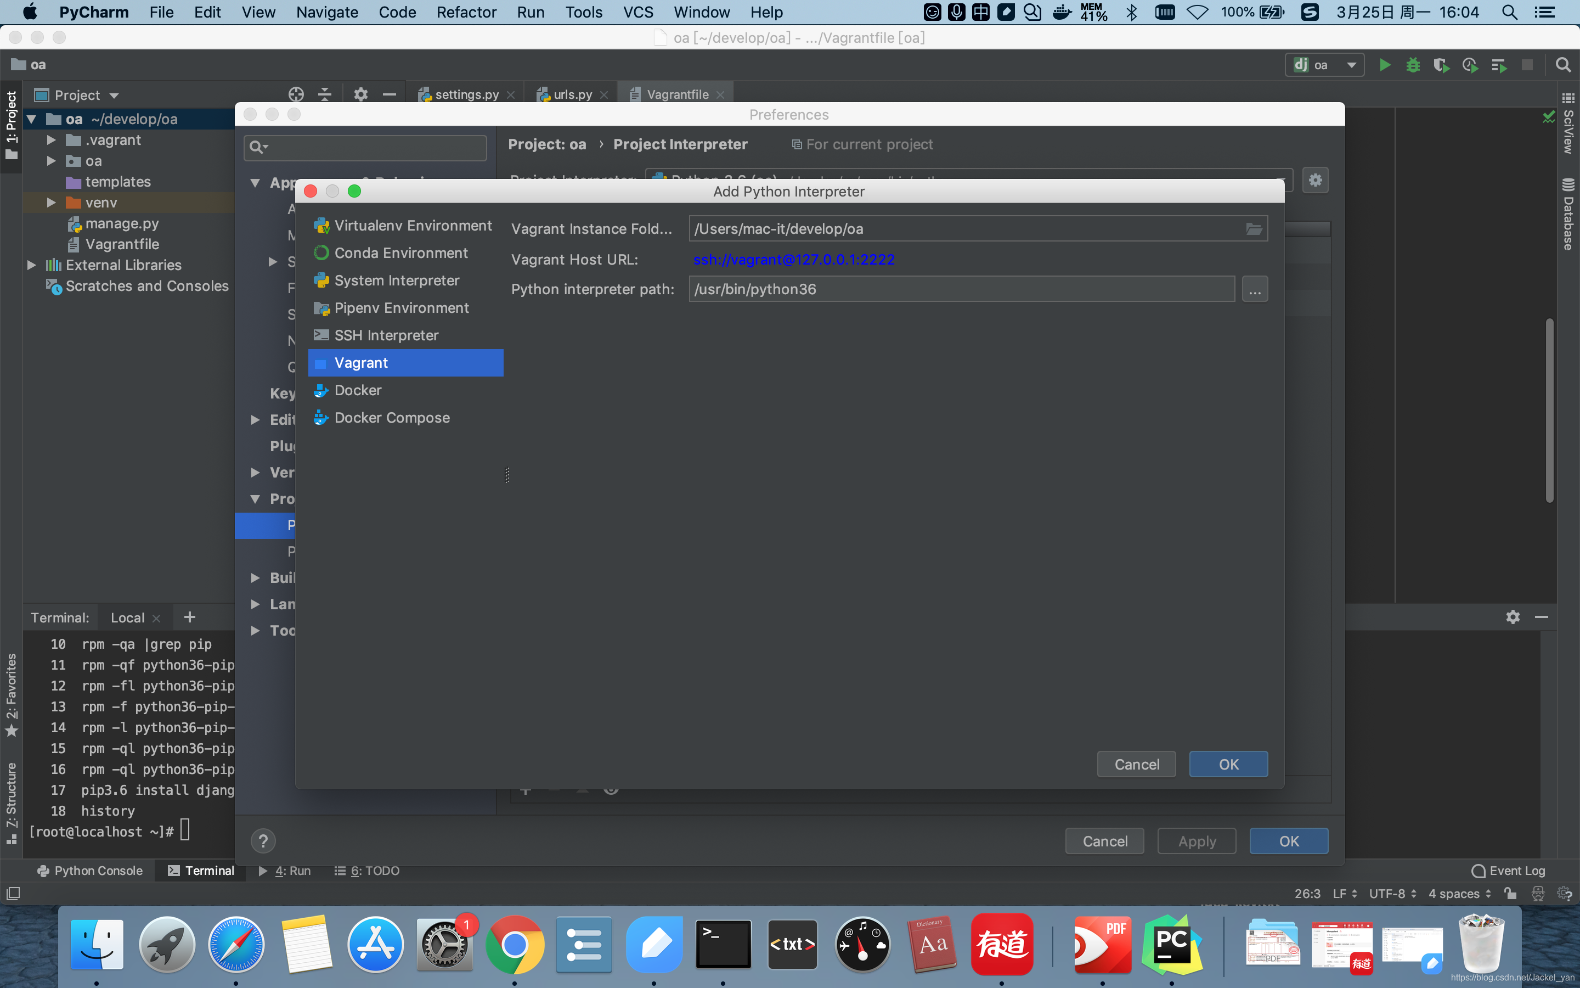This screenshot has width=1580, height=988.
Task: Select the Vagrant option in list
Action: coord(405,363)
